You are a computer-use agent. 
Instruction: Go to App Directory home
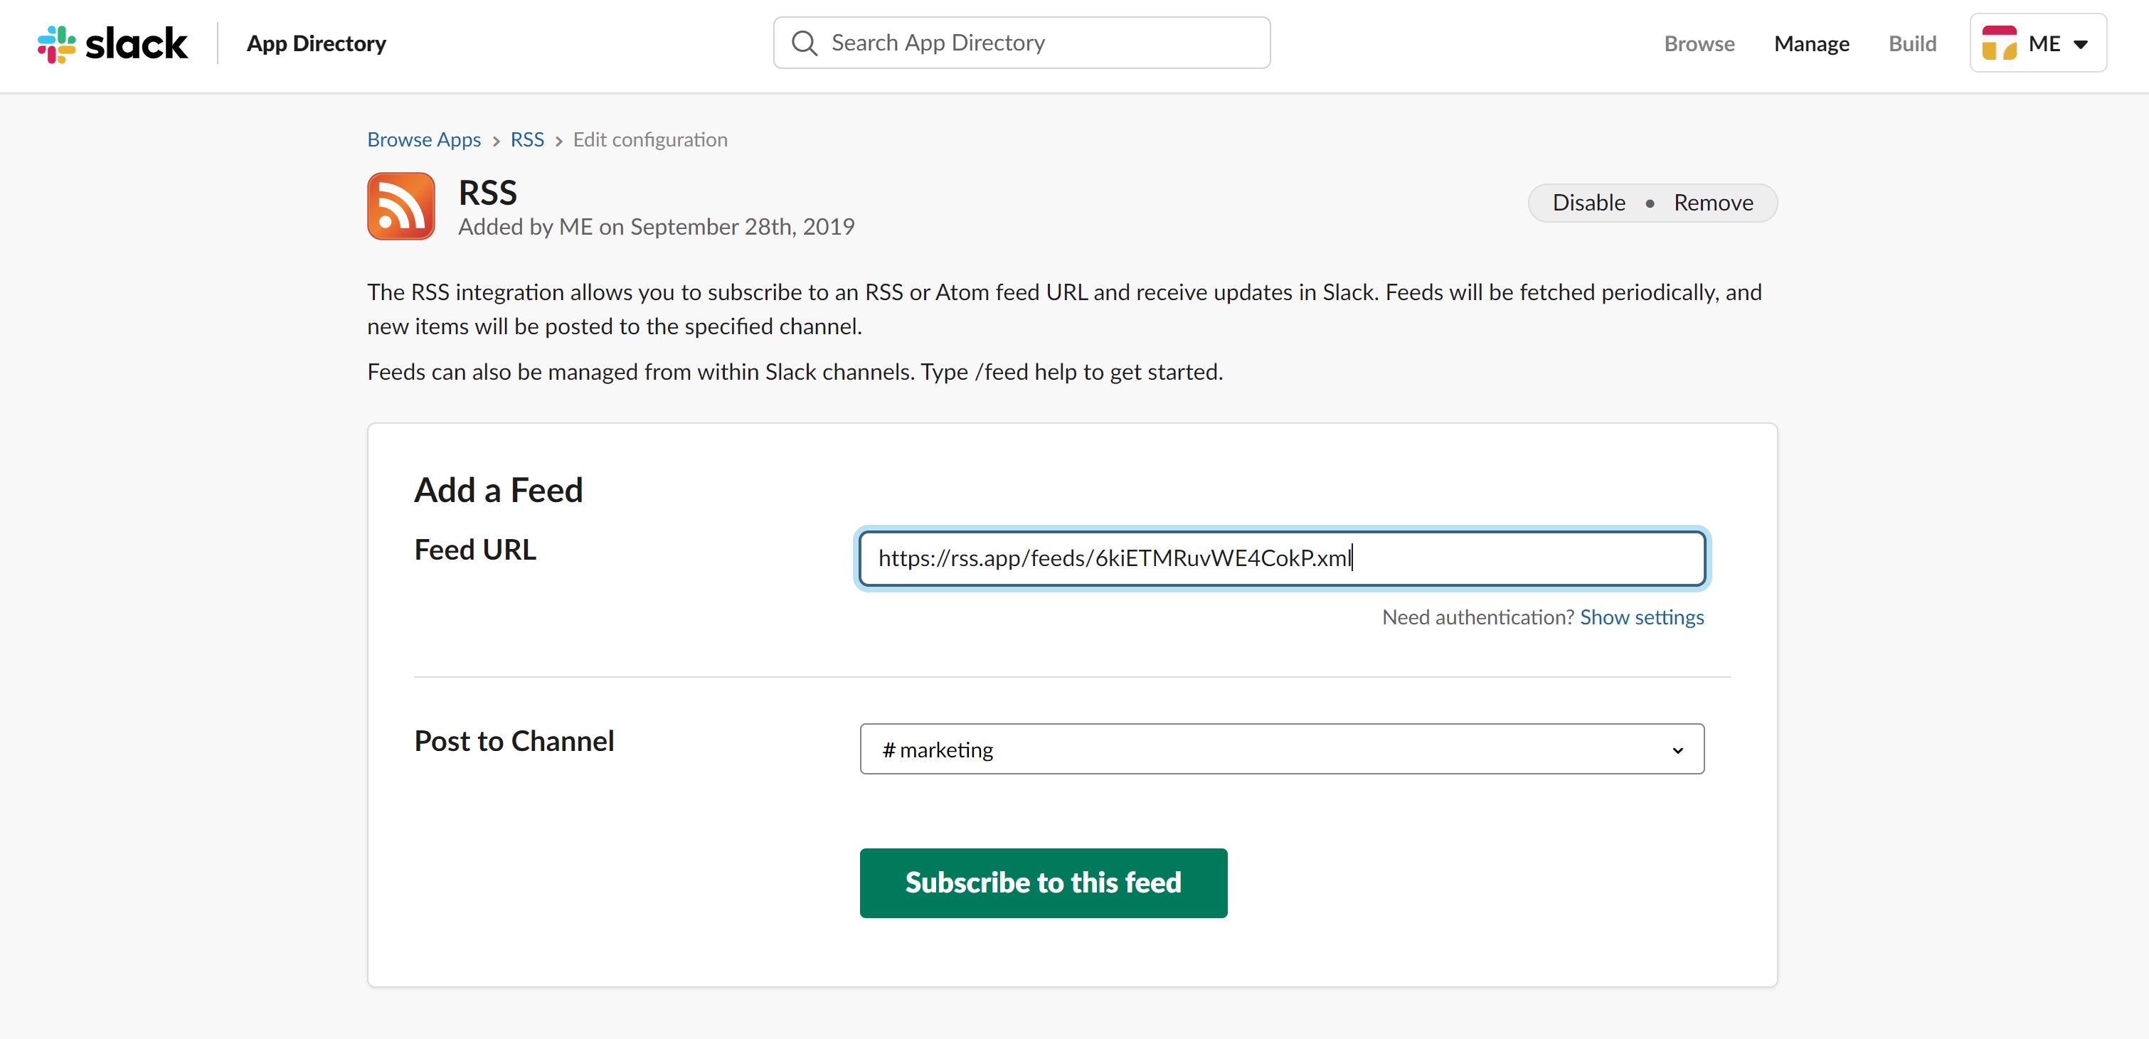[x=316, y=43]
